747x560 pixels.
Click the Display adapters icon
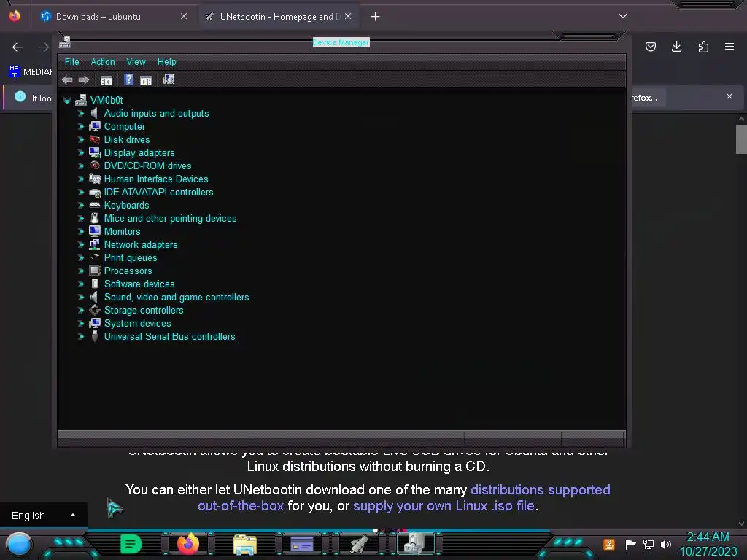coord(94,152)
